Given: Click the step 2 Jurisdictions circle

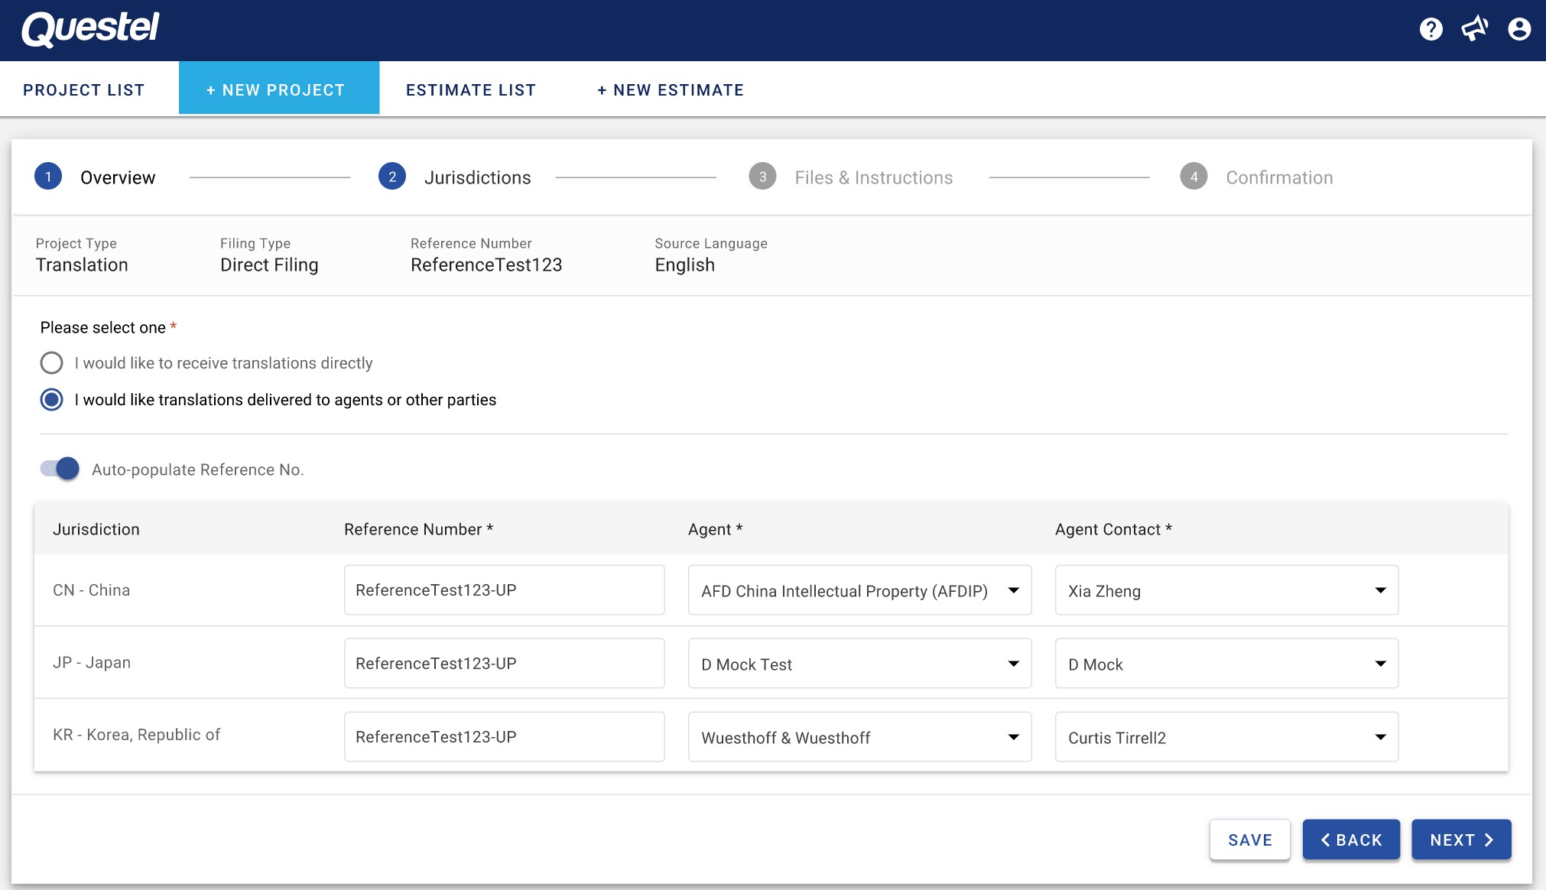Looking at the screenshot, I should click(x=392, y=177).
